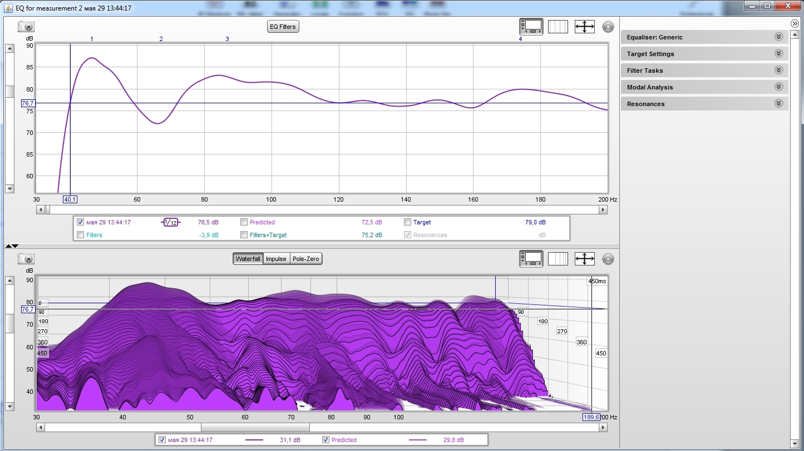
Task: Open waterfall graph settings gear
Action: pyautogui.click(x=608, y=259)
